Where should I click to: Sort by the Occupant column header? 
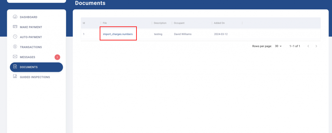pos(179,23)
